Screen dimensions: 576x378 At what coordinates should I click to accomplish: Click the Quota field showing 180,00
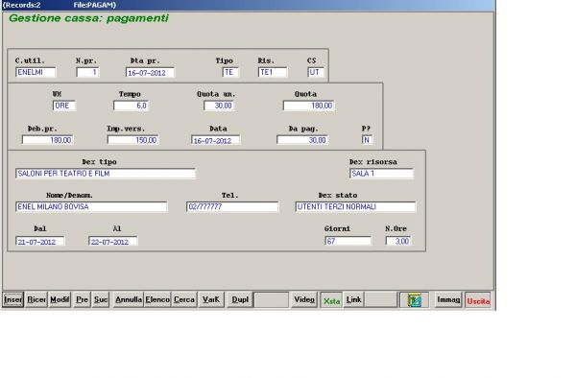[308, 106]
